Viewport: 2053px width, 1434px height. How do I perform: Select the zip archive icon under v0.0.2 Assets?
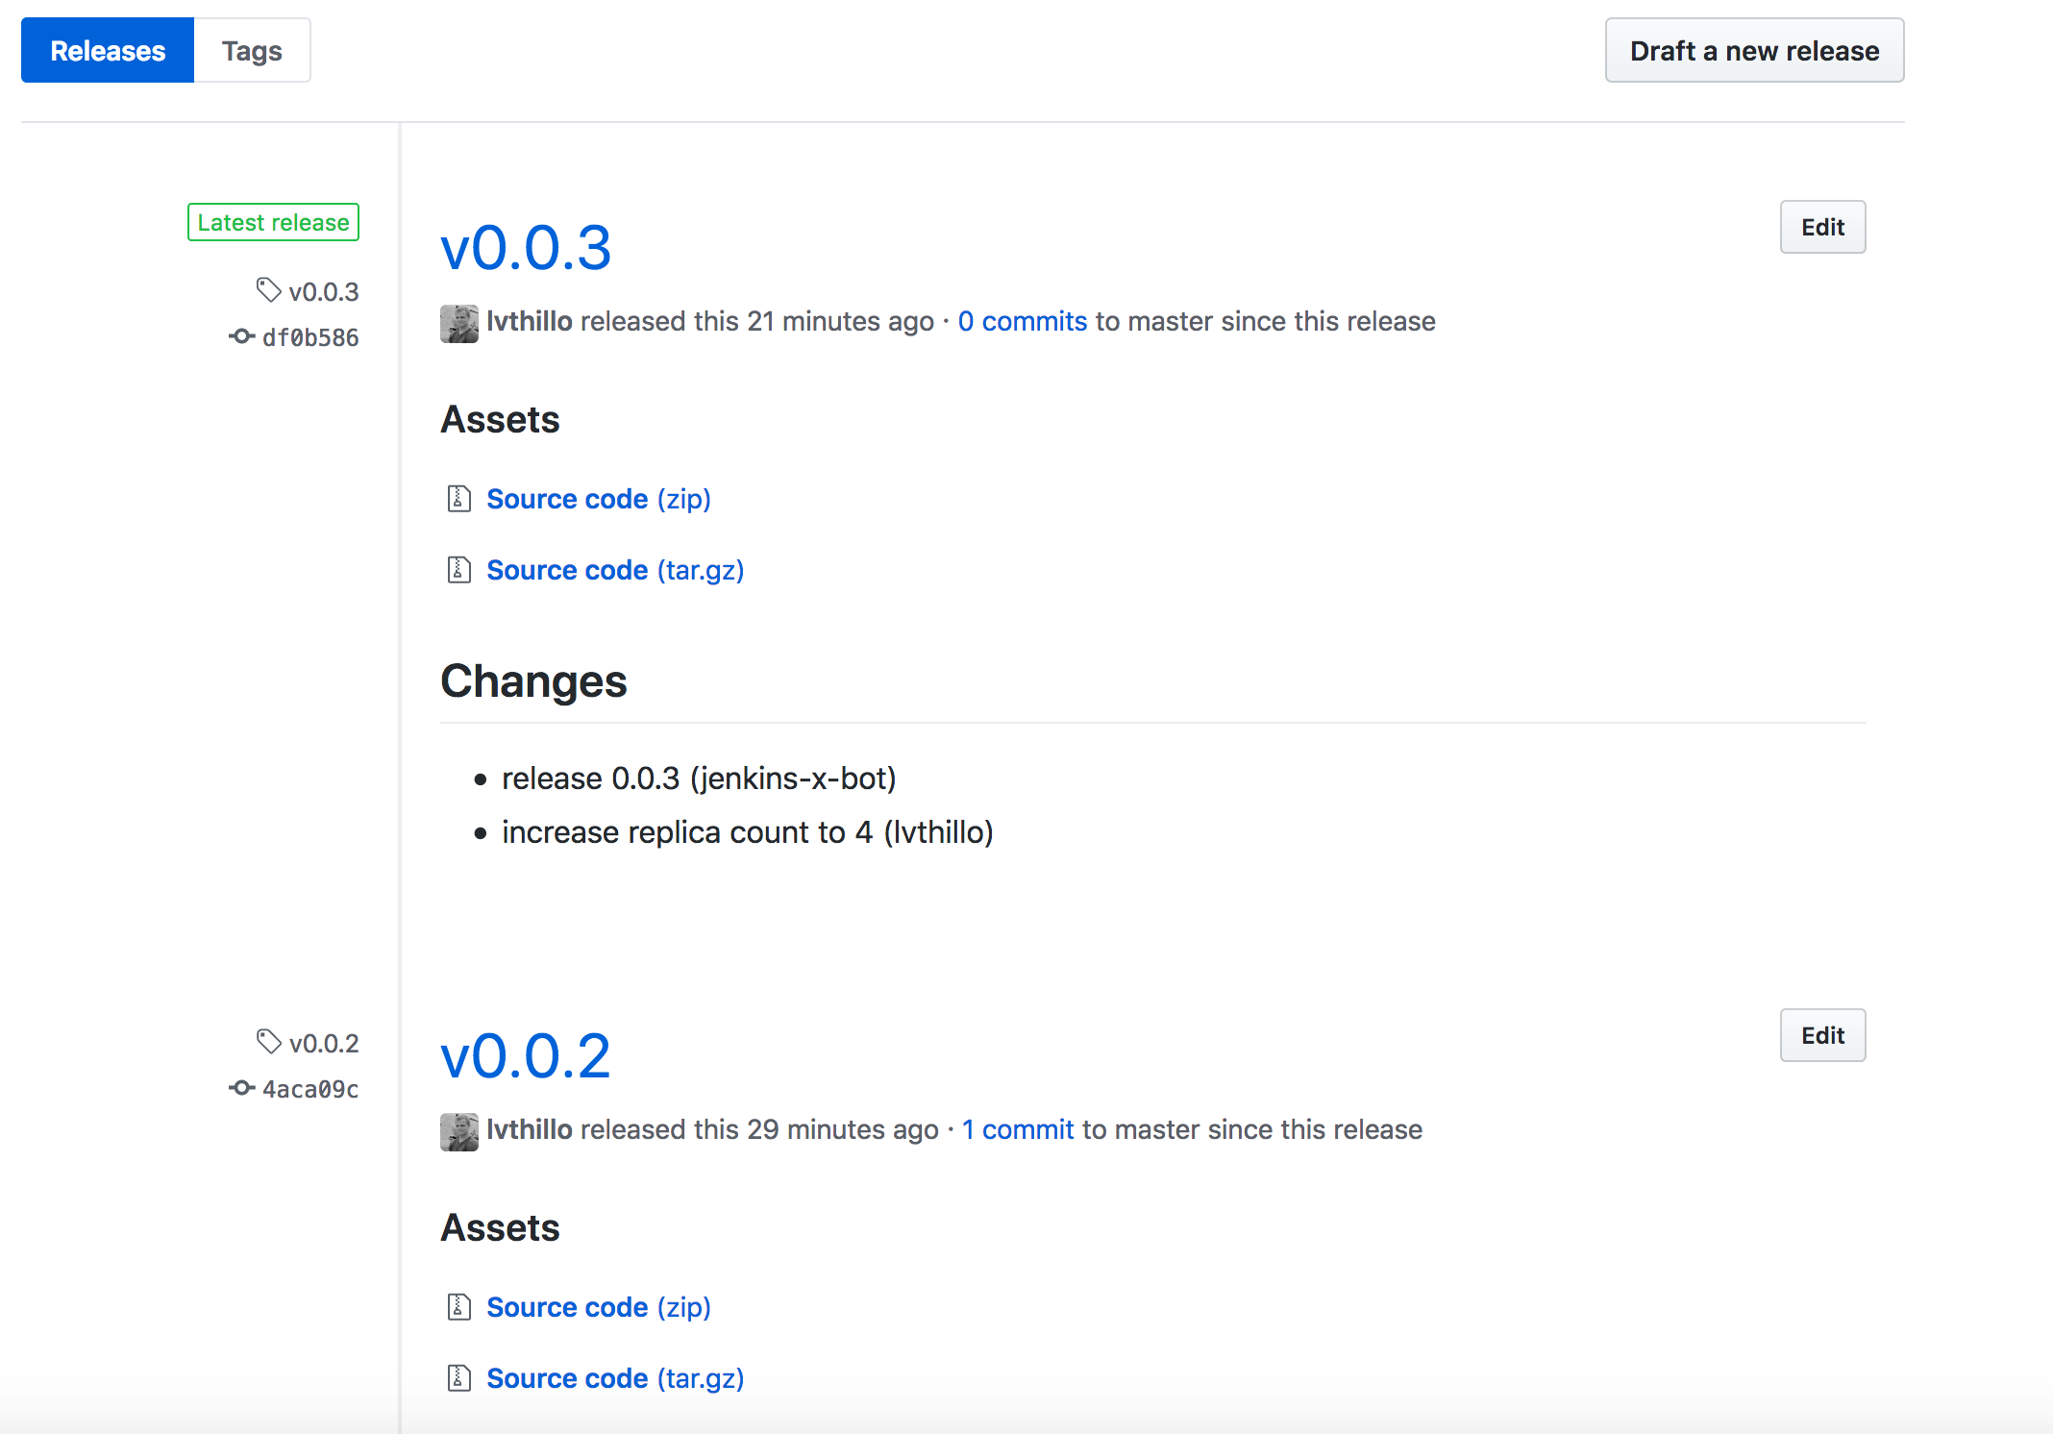pos(458,1307)
